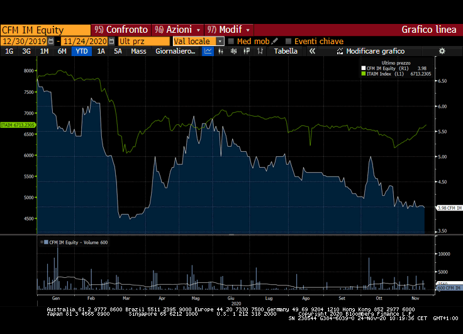
Task: Click the green ITAIM Index legend swatch
Action: click(x=364, y=74)
